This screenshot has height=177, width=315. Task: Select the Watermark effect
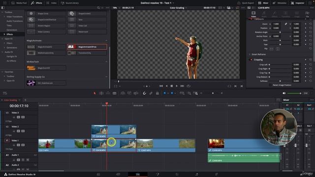coord(87,31)
